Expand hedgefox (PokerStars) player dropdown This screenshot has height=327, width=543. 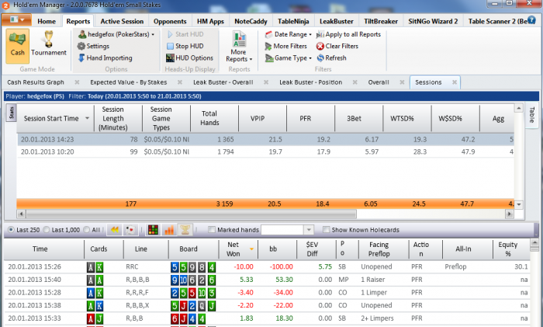(x=153, y=35)
